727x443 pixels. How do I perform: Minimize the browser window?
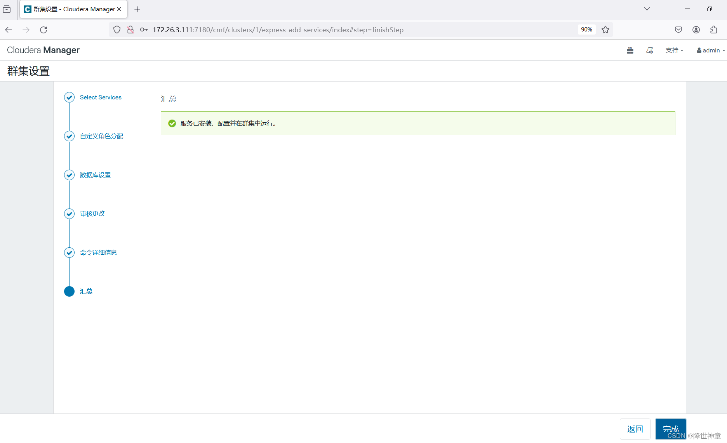click(687, 9)
